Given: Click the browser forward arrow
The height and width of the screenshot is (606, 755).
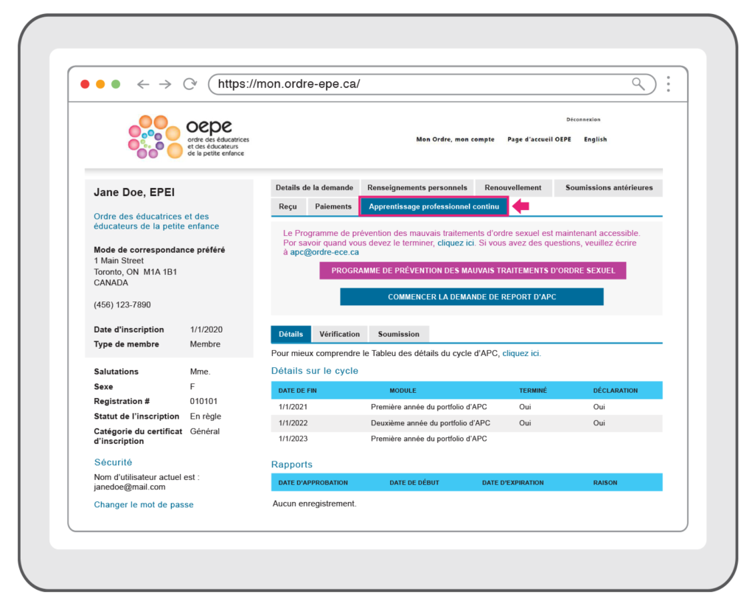Looking at the screenshot, I should click(165, 84).
